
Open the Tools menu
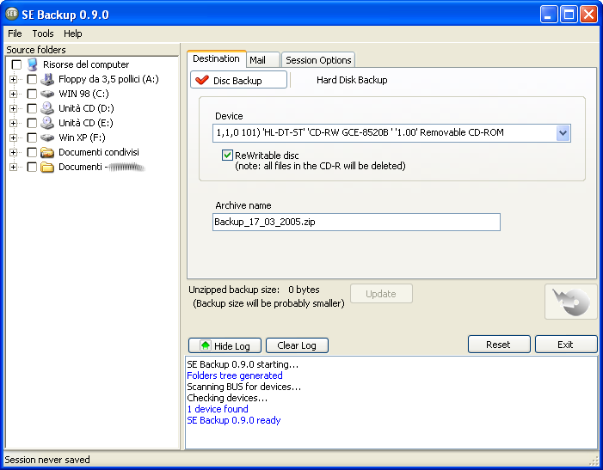tap(43, 34)
